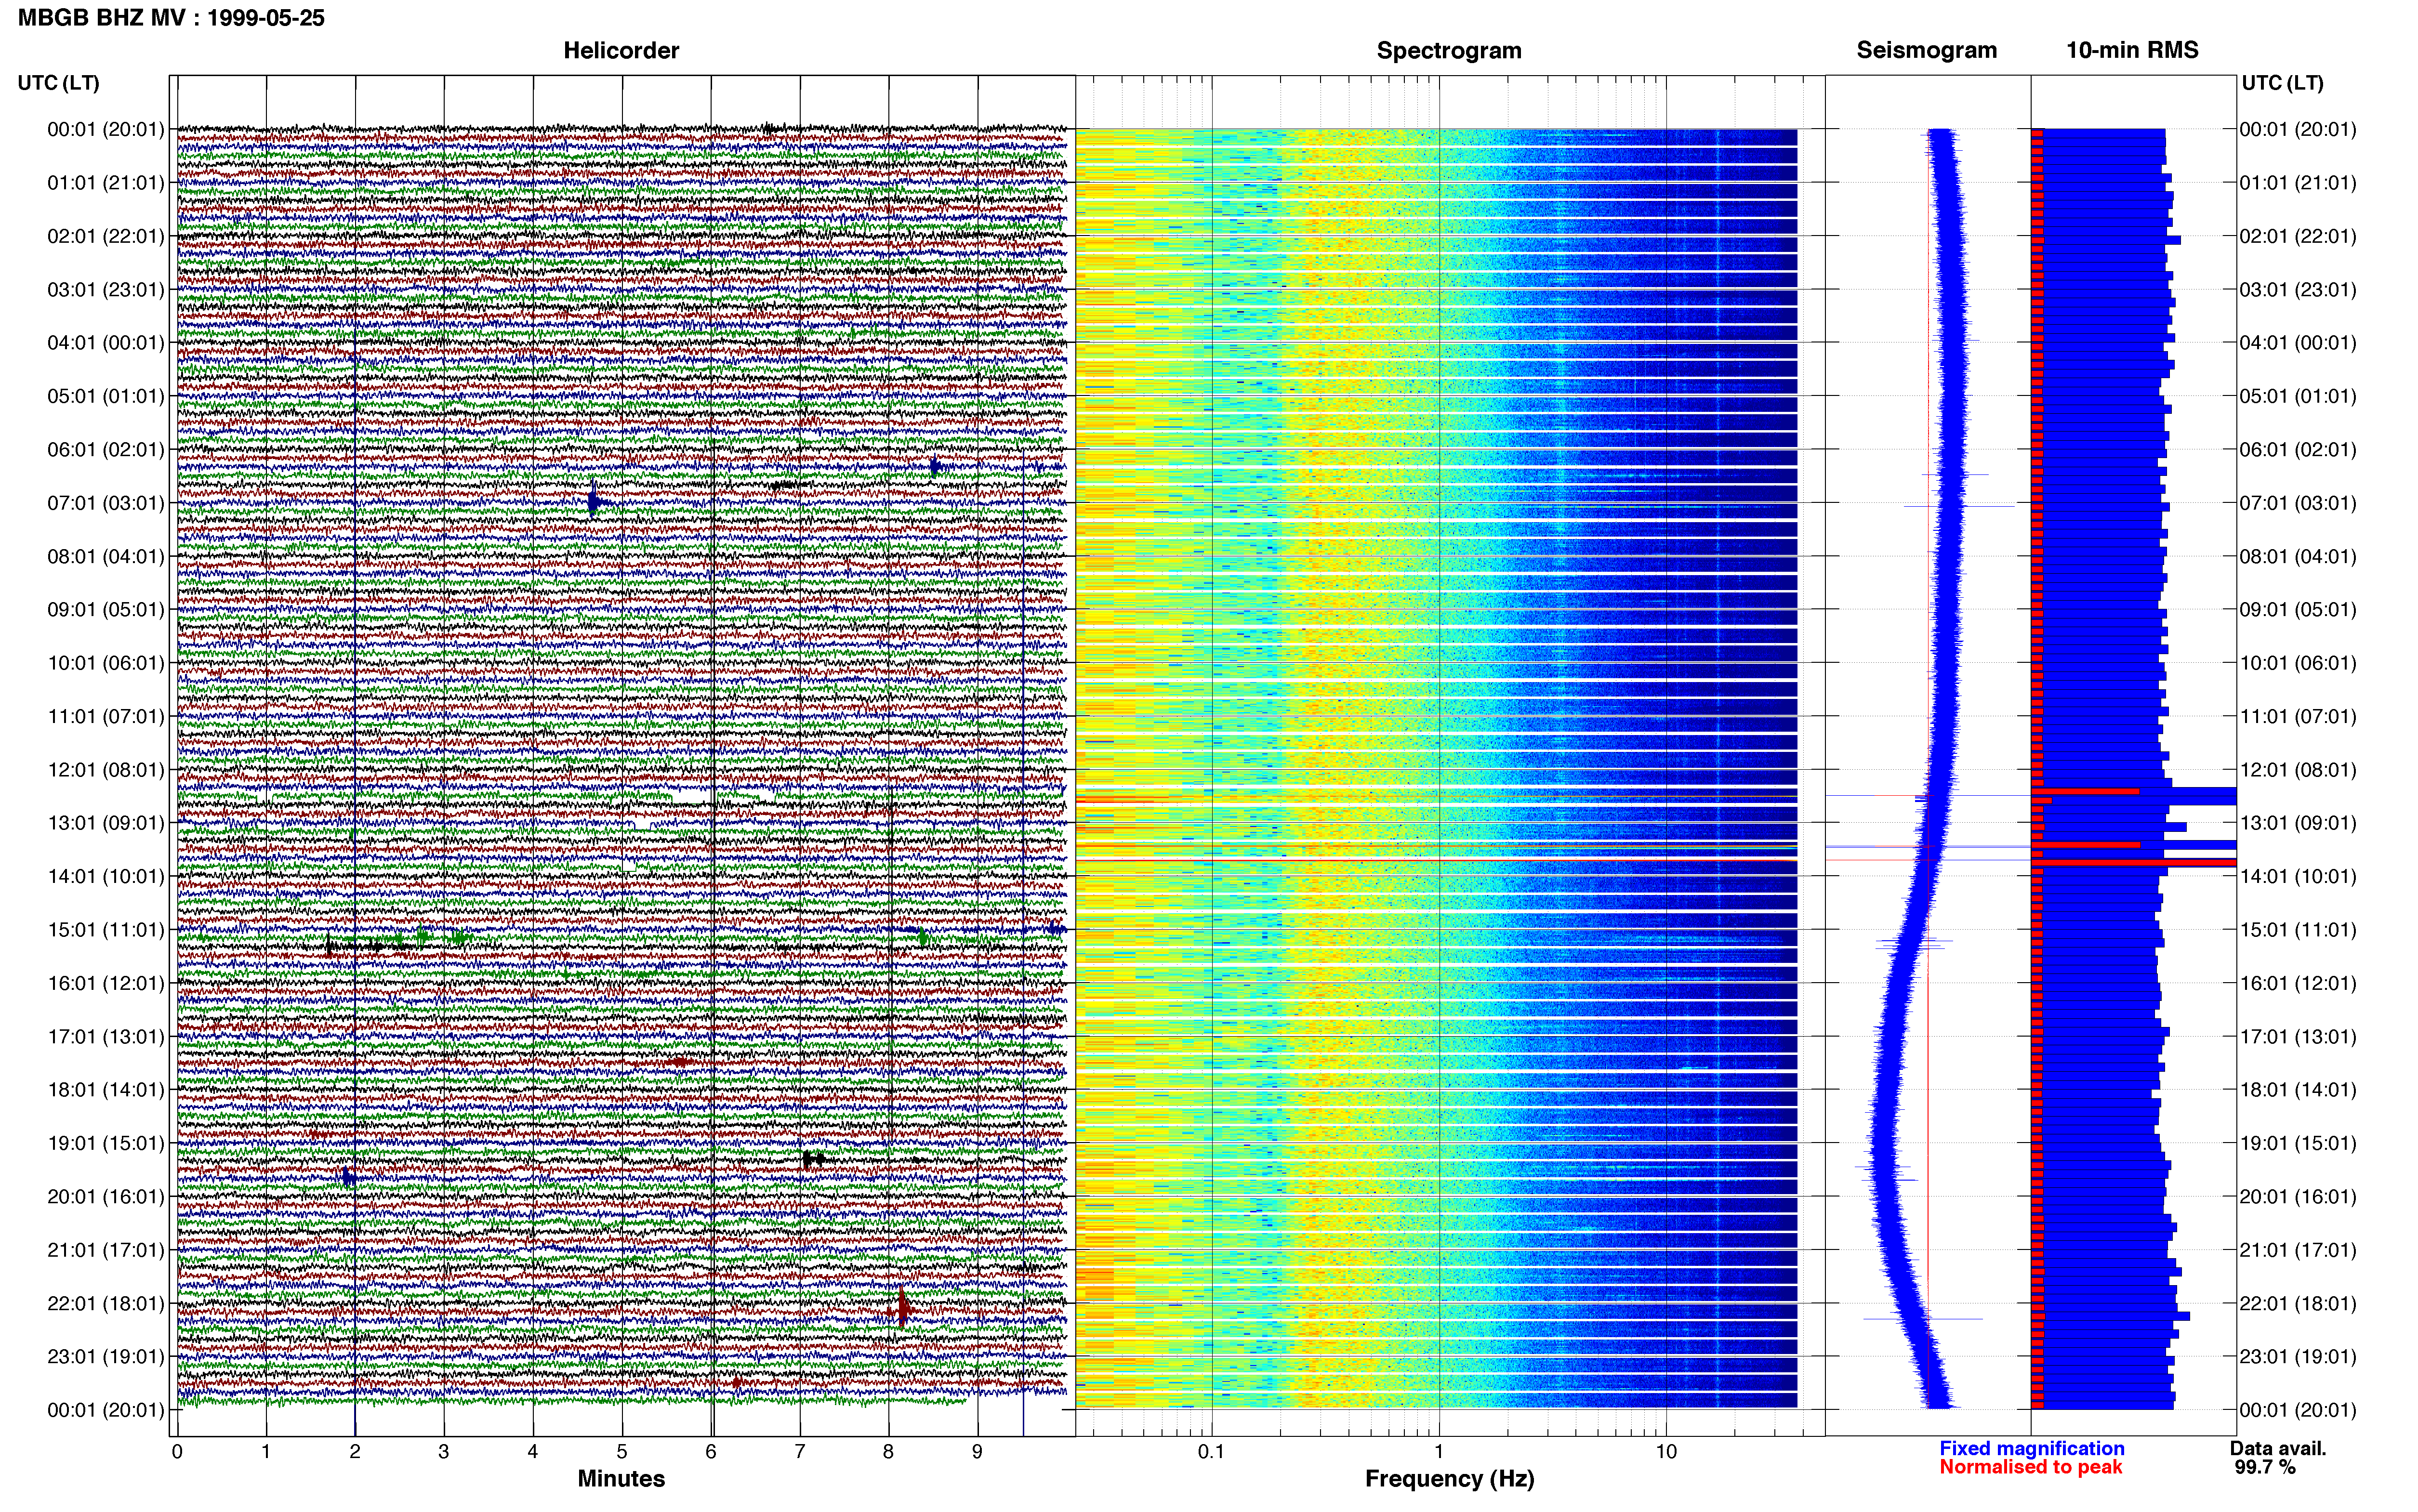Click the left time label 07:01 (03:01)
This screenshot has width=2418, height=1512.
coord(105,503)
